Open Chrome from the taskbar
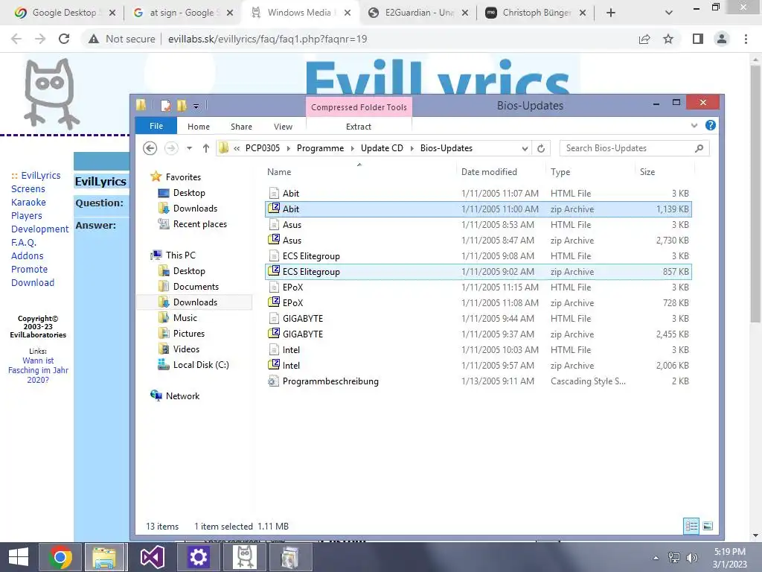Screen dimensions: 762x572 tap(60, 557)
